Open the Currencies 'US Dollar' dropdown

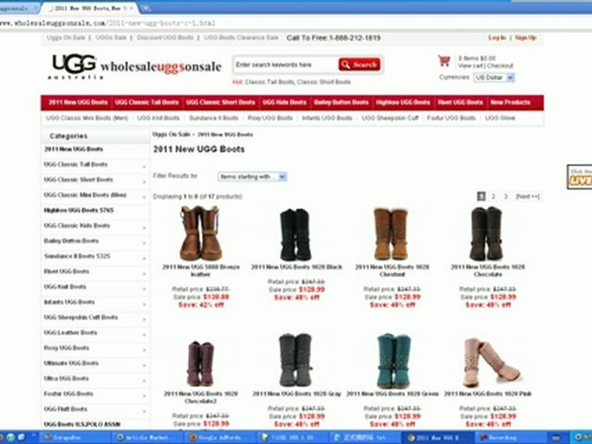click(x=494, y=78)
